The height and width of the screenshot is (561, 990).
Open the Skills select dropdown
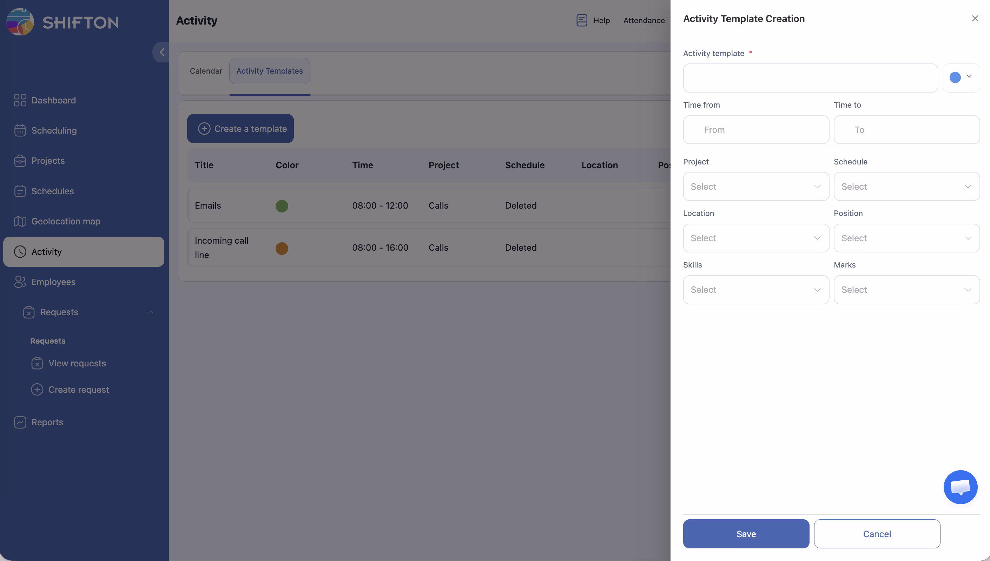point(755,290)
